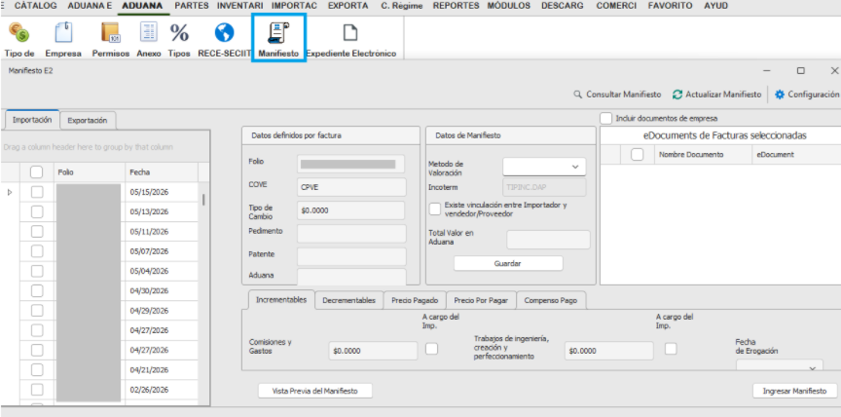
Task: Click the Ingresar Manifiesto button
Action: tap(794, 391)
